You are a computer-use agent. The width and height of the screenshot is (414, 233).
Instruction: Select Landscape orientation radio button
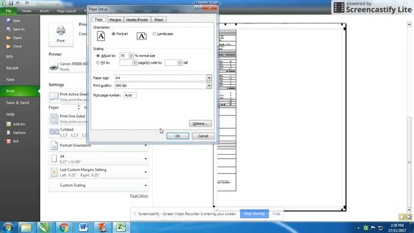tap(155, 34)
